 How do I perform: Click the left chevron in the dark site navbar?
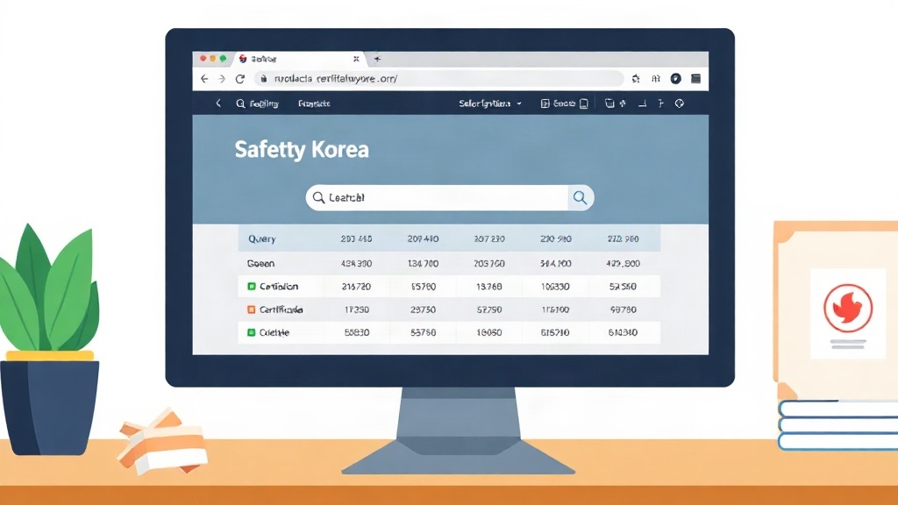point(218,103)
